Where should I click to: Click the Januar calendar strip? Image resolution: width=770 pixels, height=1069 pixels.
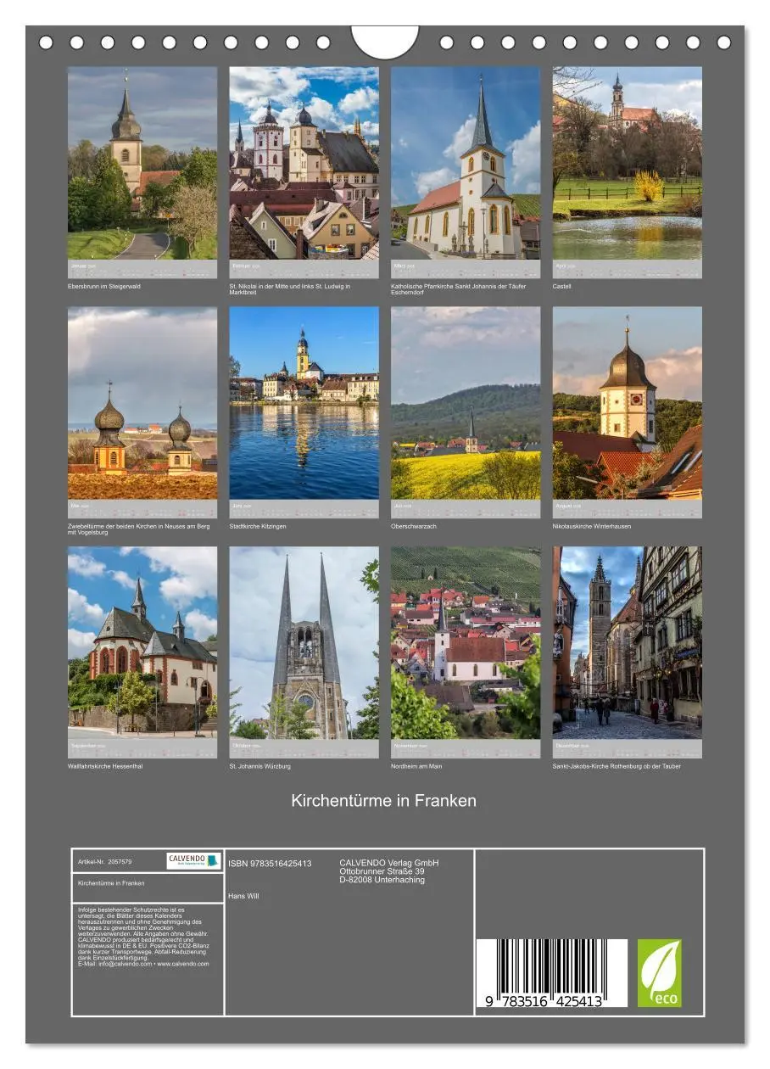pos(142,269)
